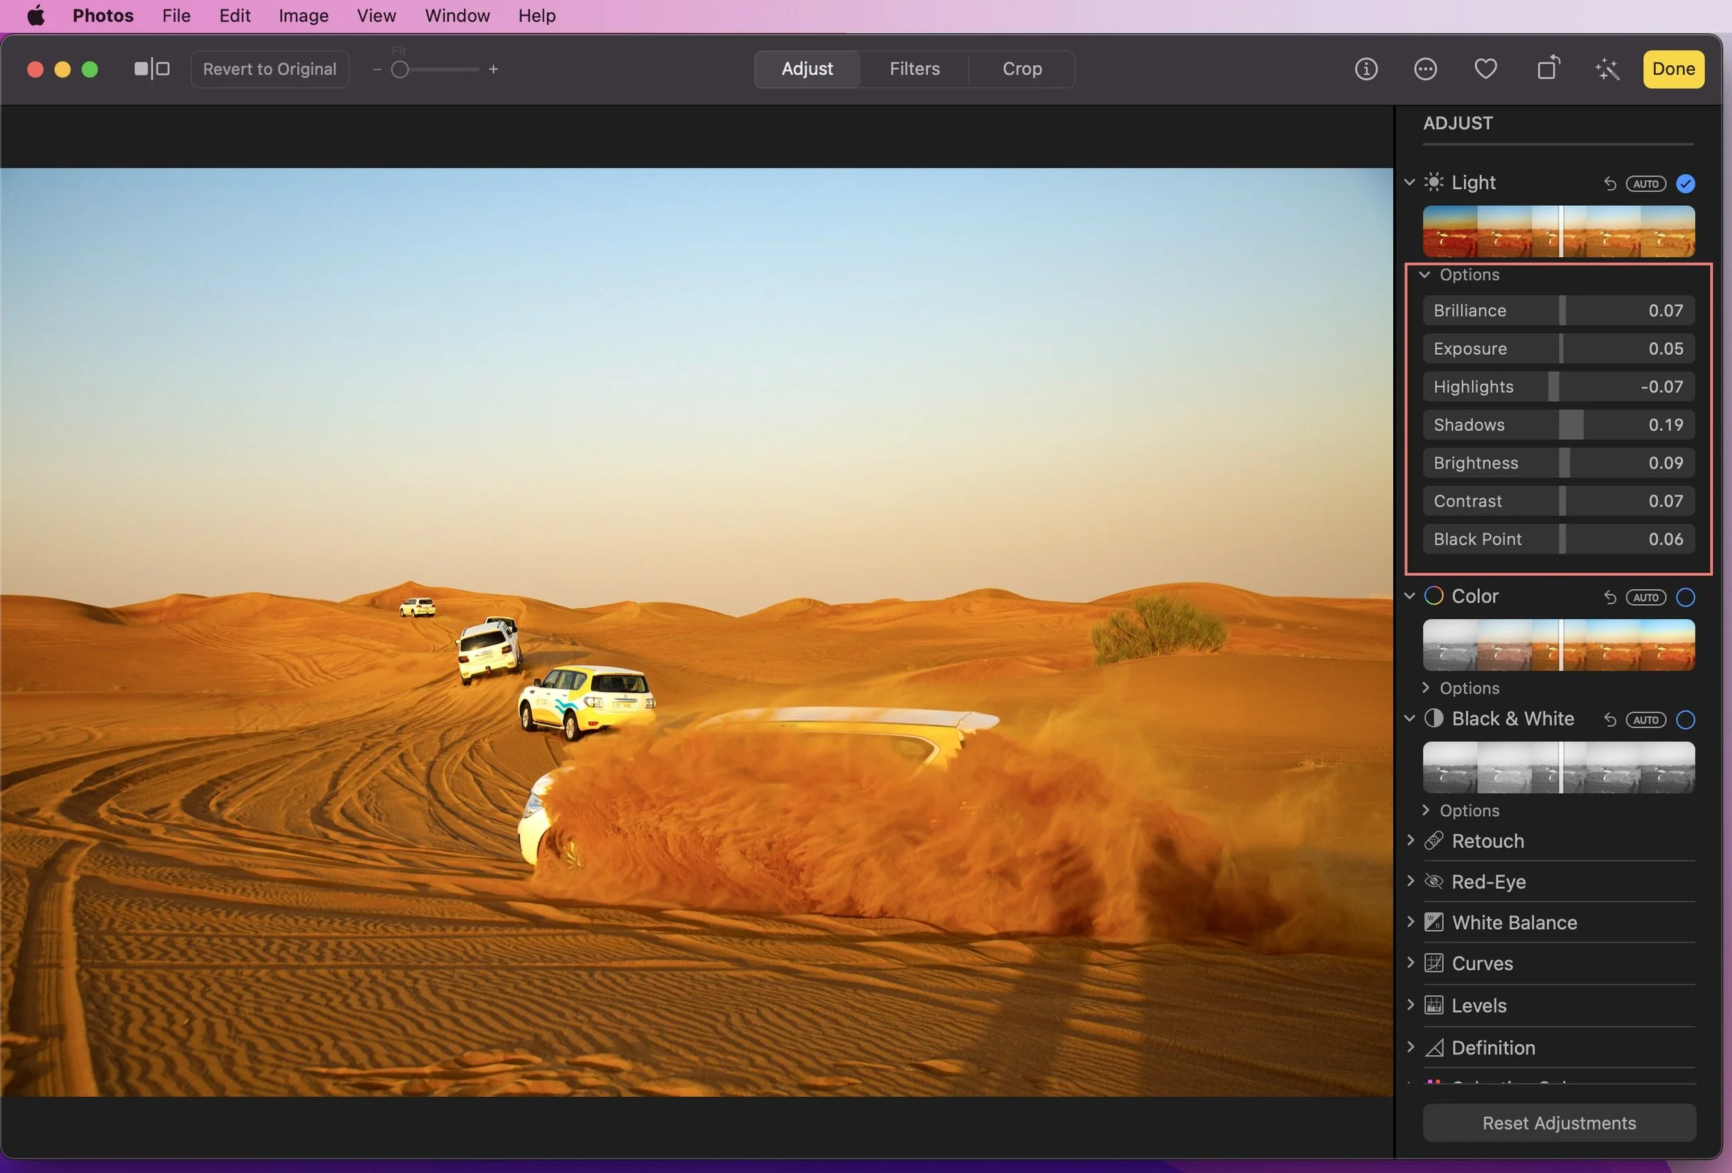The height and width of the screenshot is (1173, 1732).
Task: Open the Image menu
Action: pyautogui.click(x=303, y=16)
